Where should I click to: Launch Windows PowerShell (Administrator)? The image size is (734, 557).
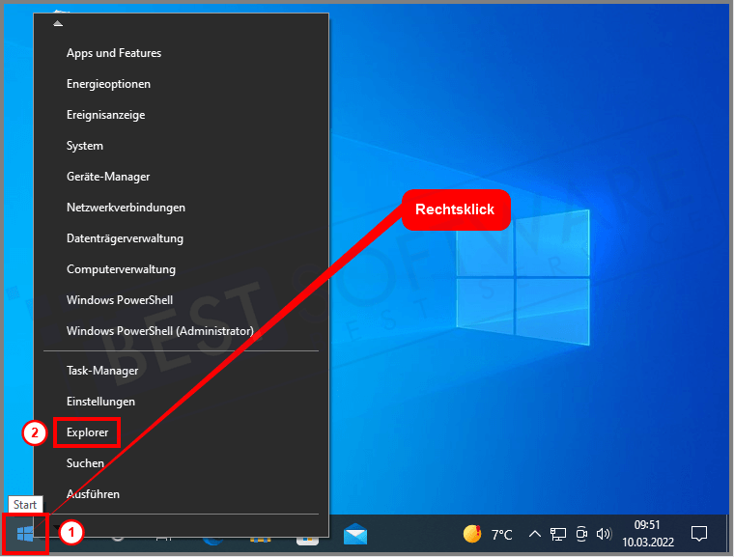(x=159, y=331)
